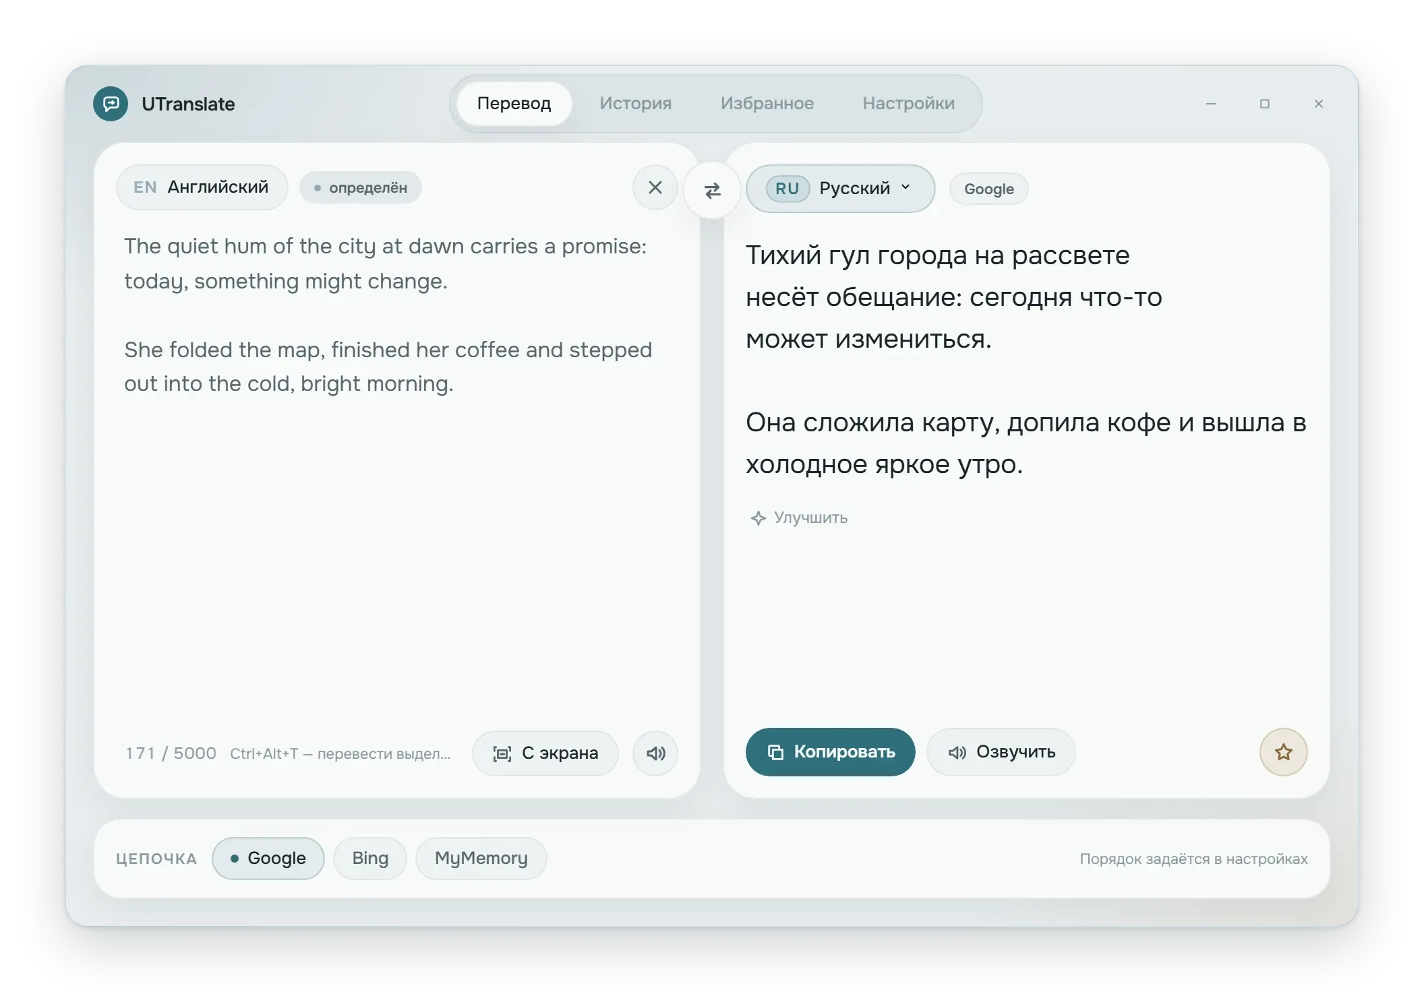Select MyMemory in the provider chain
Screen dimensions: 1424x992
[x=481, y=858]
